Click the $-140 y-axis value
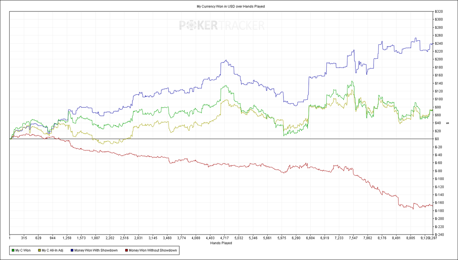 tap(439, 195)
